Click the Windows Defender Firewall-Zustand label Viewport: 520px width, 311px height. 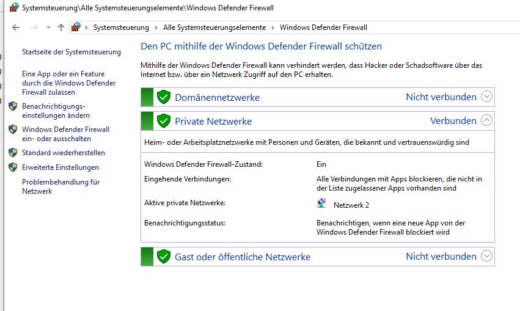(x=203, y=164)
